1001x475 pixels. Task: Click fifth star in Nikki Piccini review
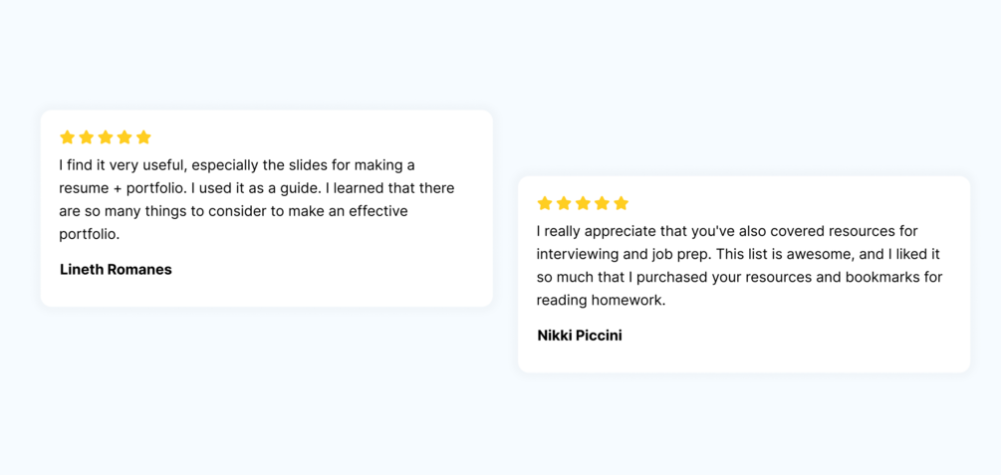click(621, 203)
